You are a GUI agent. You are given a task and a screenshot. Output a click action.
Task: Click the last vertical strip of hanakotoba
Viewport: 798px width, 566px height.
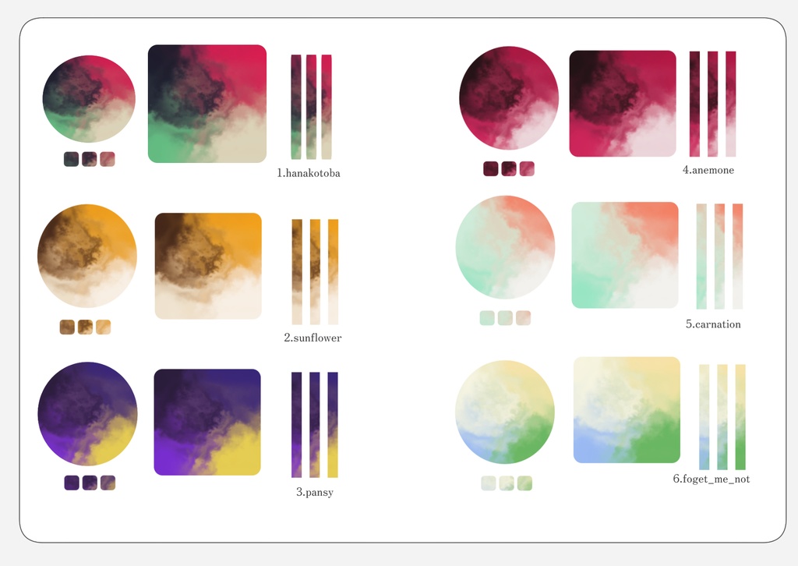coord(327,107)
